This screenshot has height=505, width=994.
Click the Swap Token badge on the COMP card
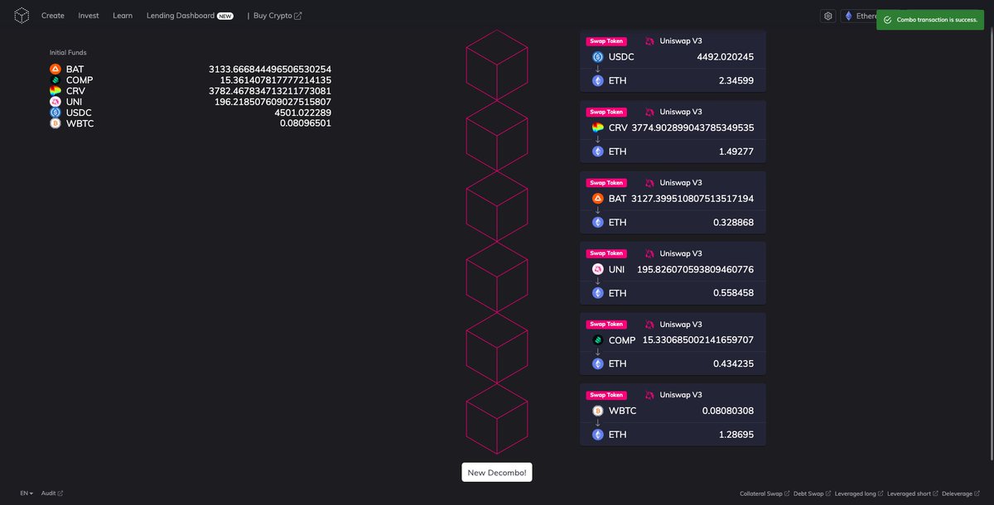point(606,325)
